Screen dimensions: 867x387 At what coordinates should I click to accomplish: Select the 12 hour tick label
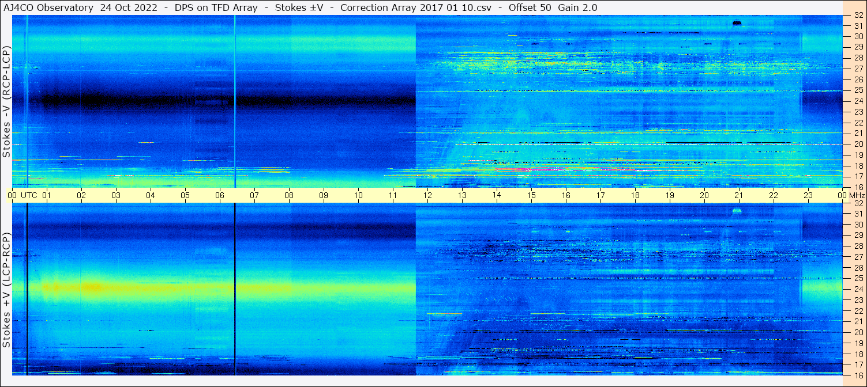click(x=427, y=195)
